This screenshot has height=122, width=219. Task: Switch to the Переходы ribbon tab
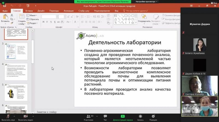point(54,11)
